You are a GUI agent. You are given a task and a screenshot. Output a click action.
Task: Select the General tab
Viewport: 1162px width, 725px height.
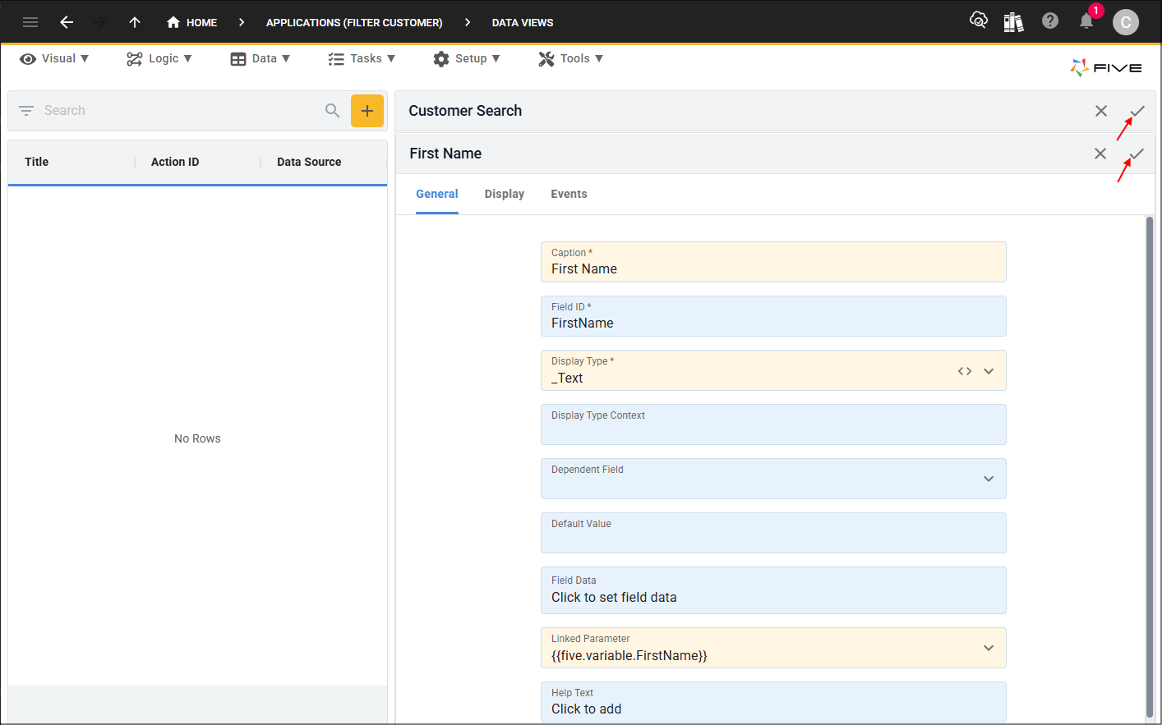click(x=437, y=194)
